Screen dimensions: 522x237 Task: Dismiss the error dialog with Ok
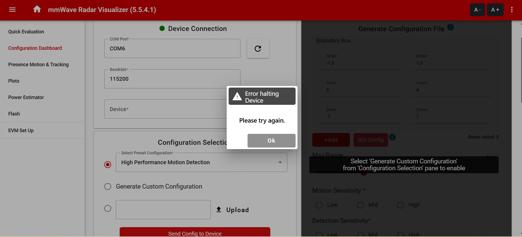(271, 141)
